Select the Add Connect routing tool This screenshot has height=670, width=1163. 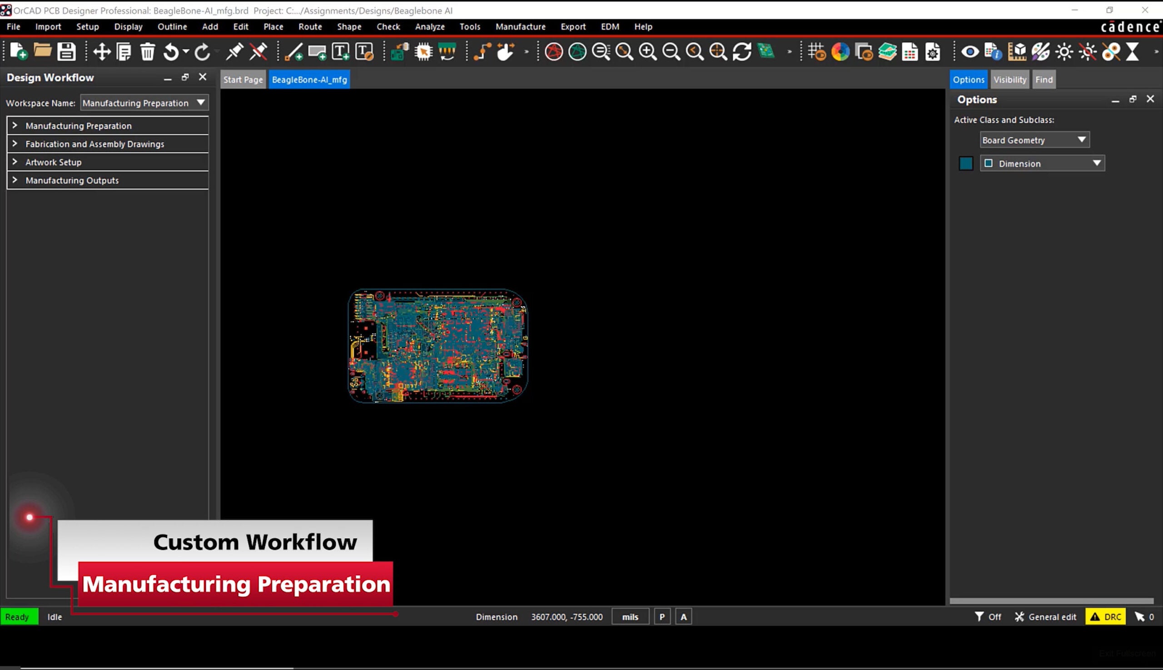[x=482, y=52]
